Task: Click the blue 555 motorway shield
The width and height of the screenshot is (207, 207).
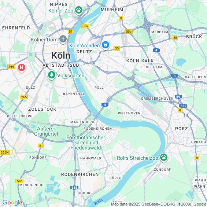Action: point(74,188)
